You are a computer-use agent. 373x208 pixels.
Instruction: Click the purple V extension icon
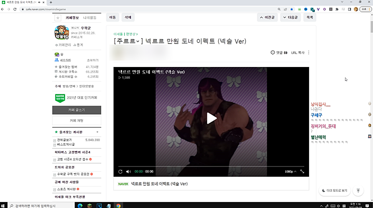318,9
